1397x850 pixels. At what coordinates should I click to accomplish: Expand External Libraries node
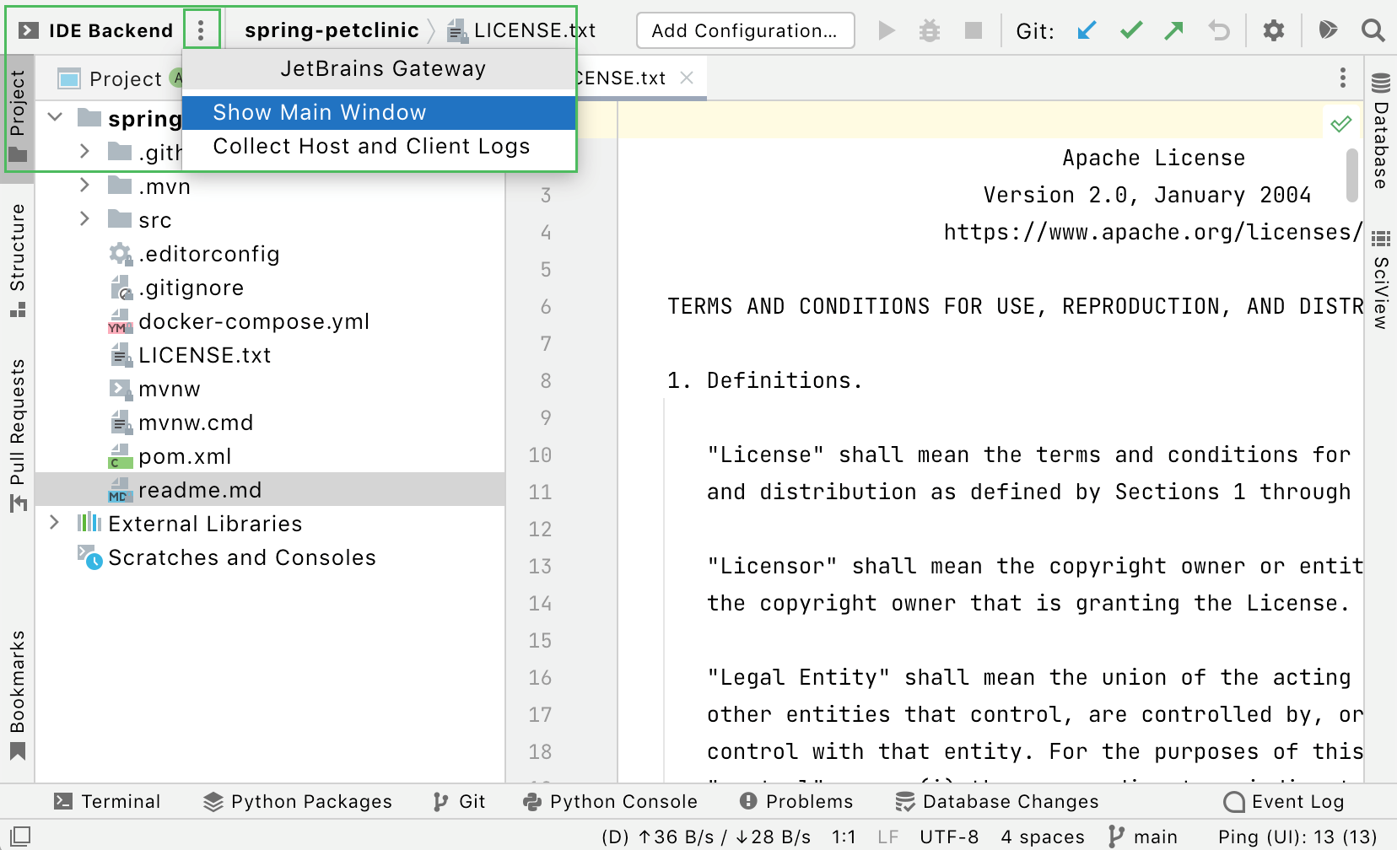[x=55, y=523]
